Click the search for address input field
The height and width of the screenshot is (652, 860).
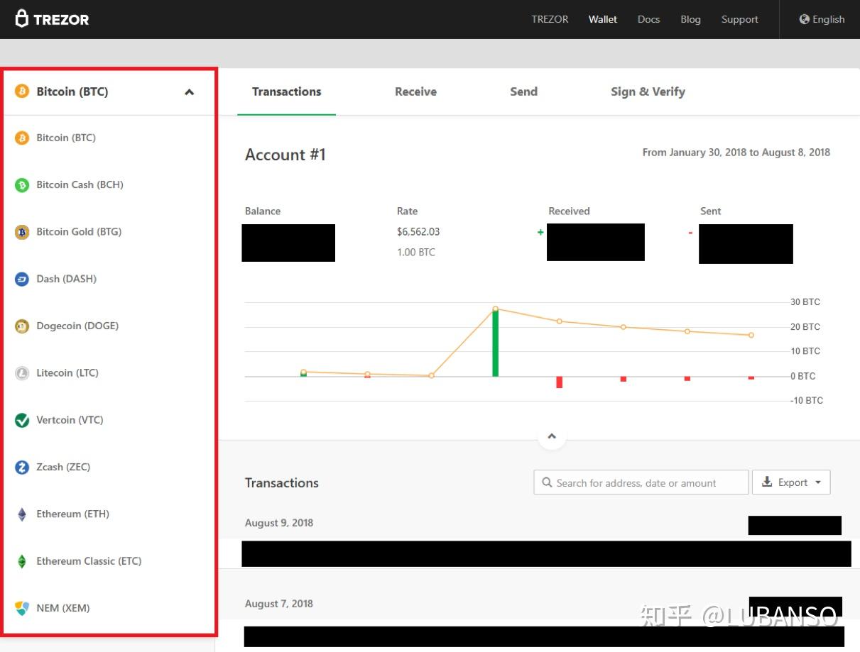pyautogui.click(x=641, y=482)
